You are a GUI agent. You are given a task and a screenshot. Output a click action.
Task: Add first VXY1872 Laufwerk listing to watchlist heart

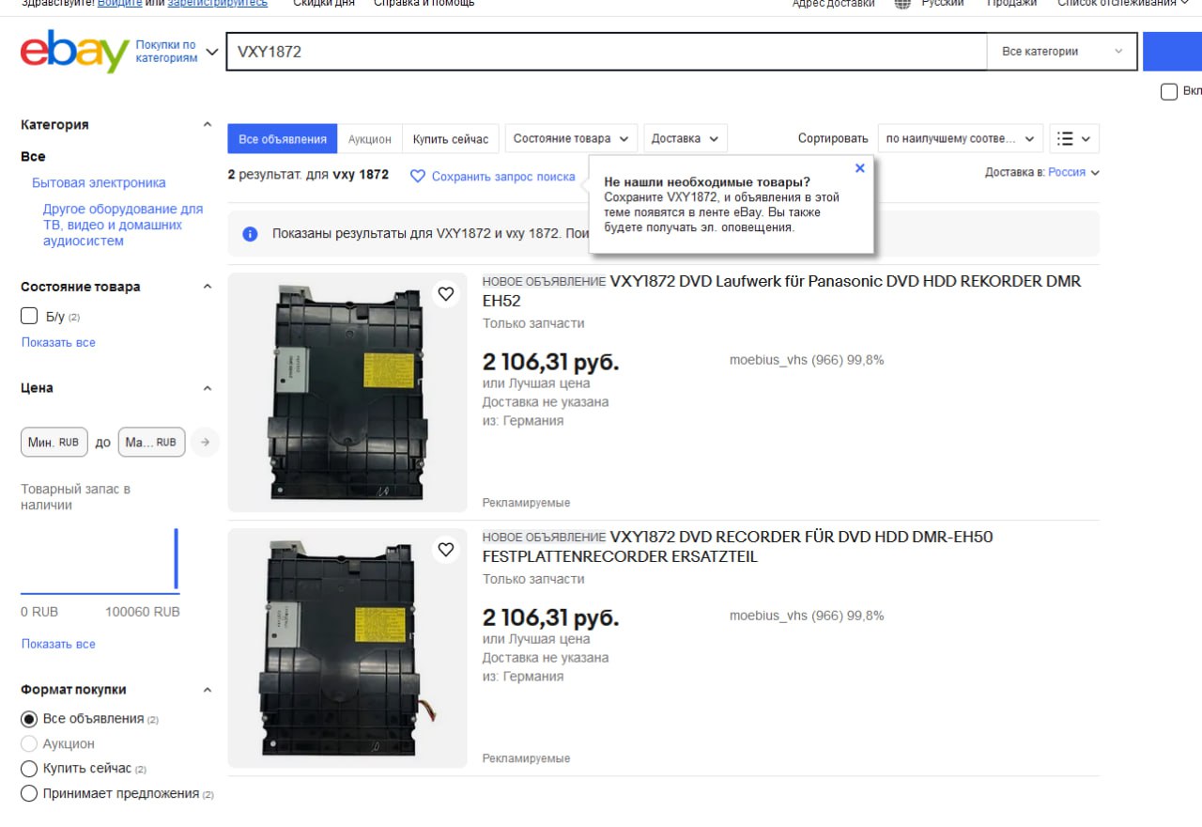[x=446, y=294]
